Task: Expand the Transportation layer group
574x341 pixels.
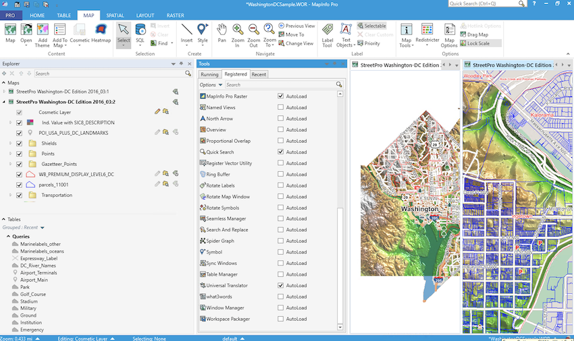Action: click(x=10, y=195)
